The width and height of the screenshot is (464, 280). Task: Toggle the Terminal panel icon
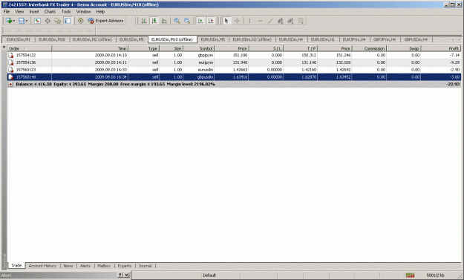(68, 21)
